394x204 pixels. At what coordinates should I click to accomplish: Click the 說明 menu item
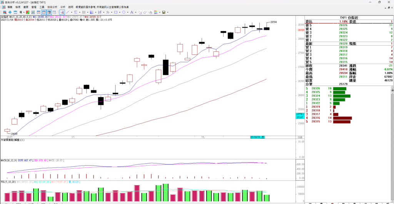(x=71, y=7)
